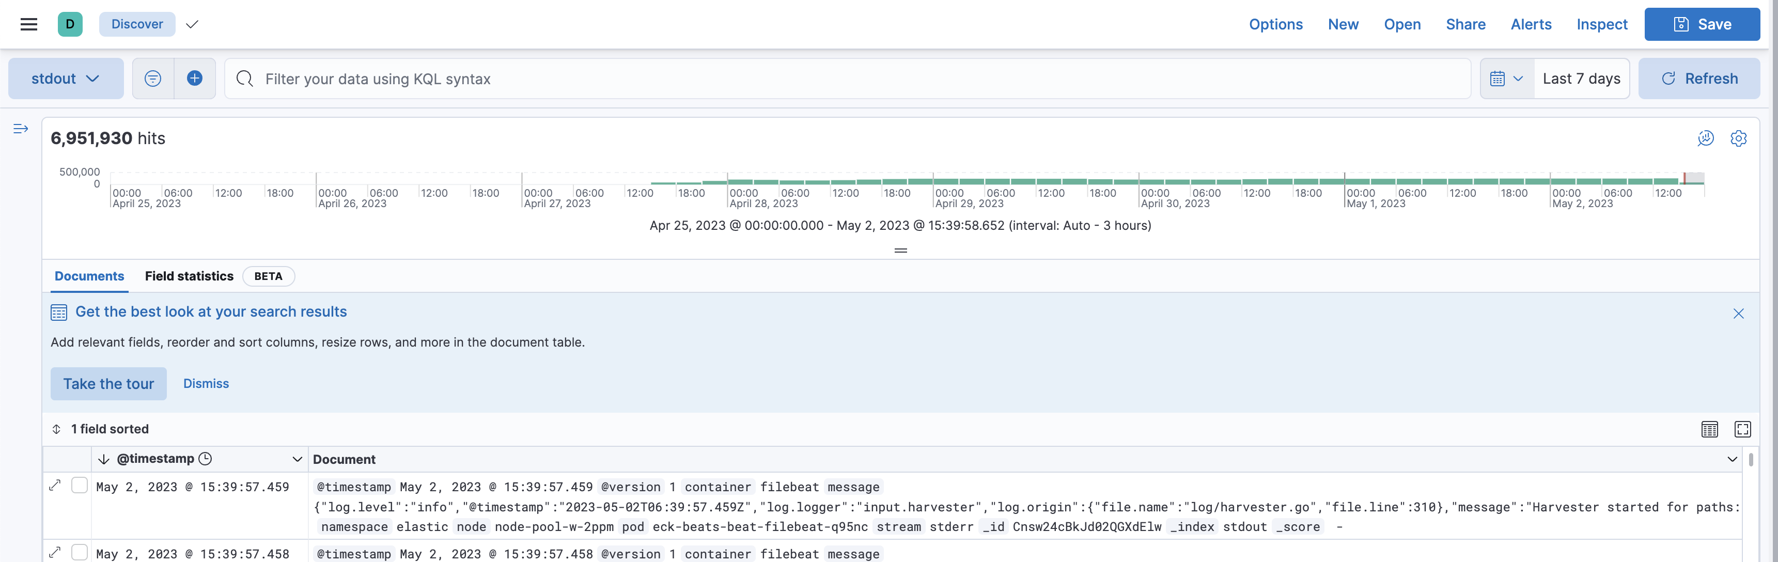1778x562 pixels.
Task: Click the chart resize drag handle
Action: tap(900, 251)
